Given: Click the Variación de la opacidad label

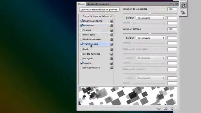Looking at the screenshot, I should tap(135, 9).
